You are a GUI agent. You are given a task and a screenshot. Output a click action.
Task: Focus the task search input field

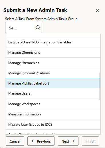pyautogui.click(x=24, y=28)
